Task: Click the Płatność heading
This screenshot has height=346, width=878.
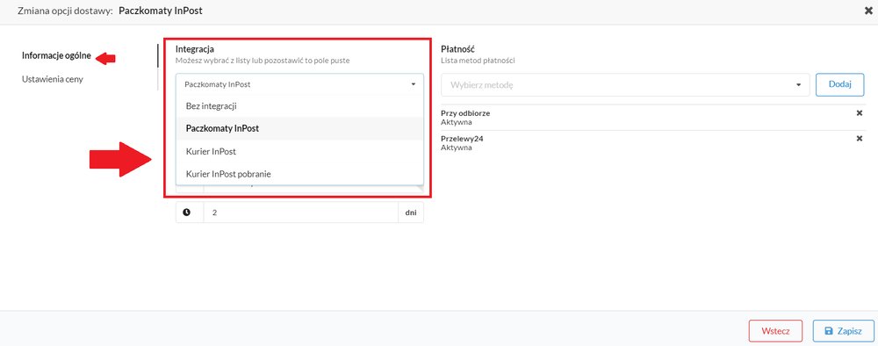Action: pyautogui.click(x=457, y=49)
